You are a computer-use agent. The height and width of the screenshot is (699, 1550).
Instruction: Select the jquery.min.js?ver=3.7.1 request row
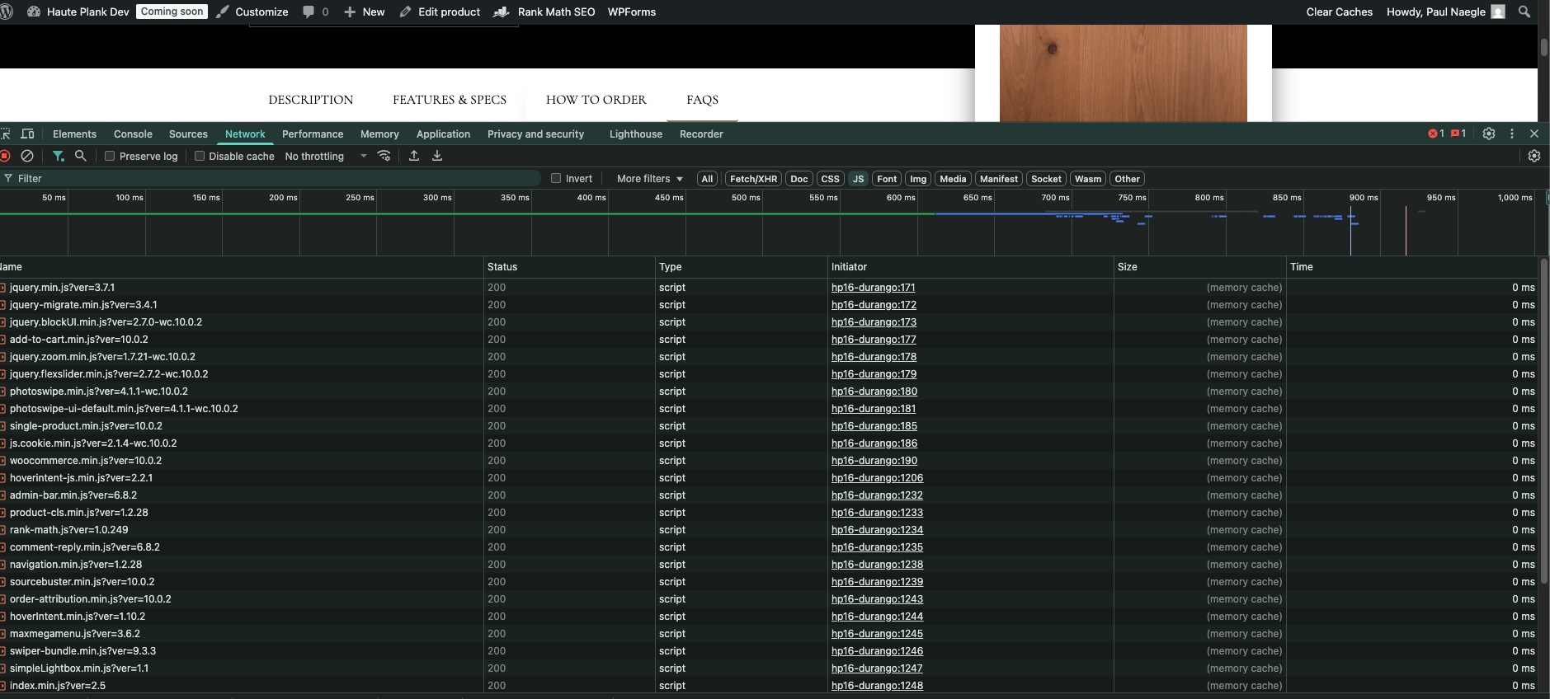coord(768,288)
